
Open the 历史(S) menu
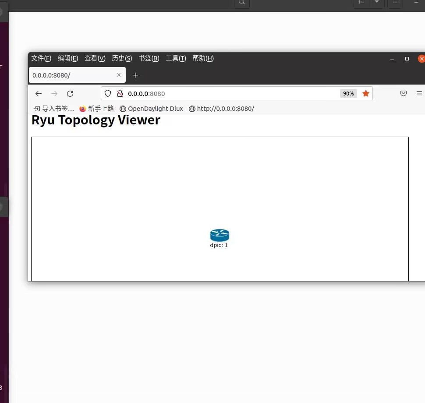122,58
